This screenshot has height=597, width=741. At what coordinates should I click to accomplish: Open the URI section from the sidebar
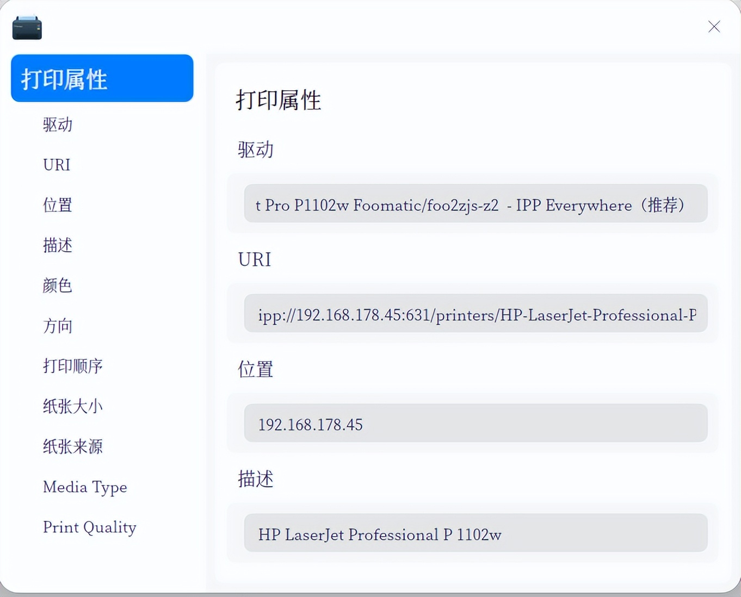pos(57,165)
